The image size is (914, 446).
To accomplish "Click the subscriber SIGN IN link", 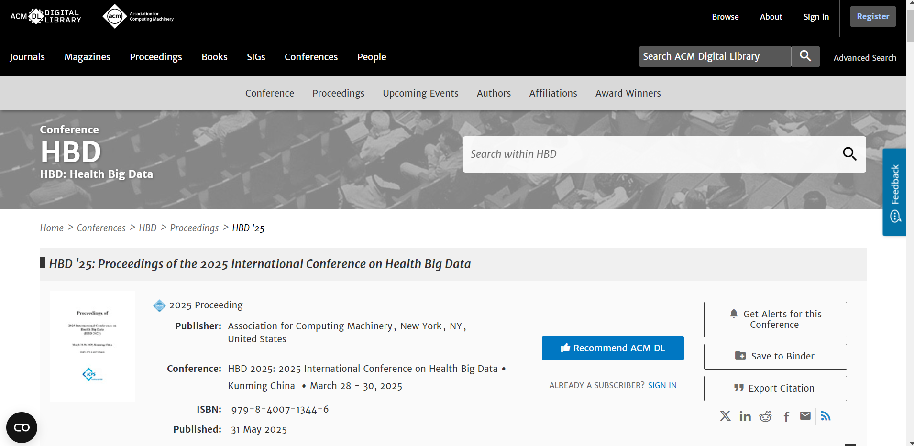I will click(662, 385).
